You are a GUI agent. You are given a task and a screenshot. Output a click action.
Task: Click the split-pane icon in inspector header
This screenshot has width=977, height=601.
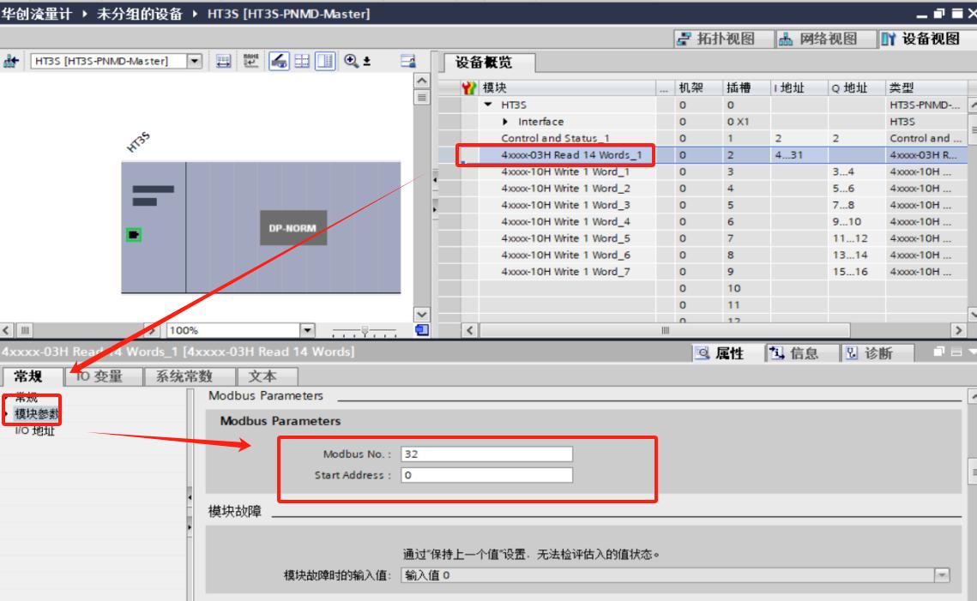tap(956, 352)
